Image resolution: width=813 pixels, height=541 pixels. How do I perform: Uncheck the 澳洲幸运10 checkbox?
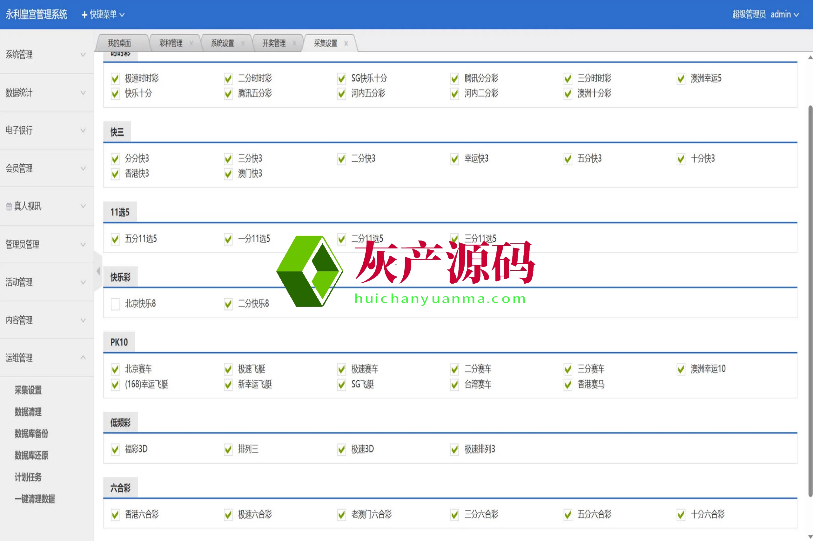click(681, 369)
